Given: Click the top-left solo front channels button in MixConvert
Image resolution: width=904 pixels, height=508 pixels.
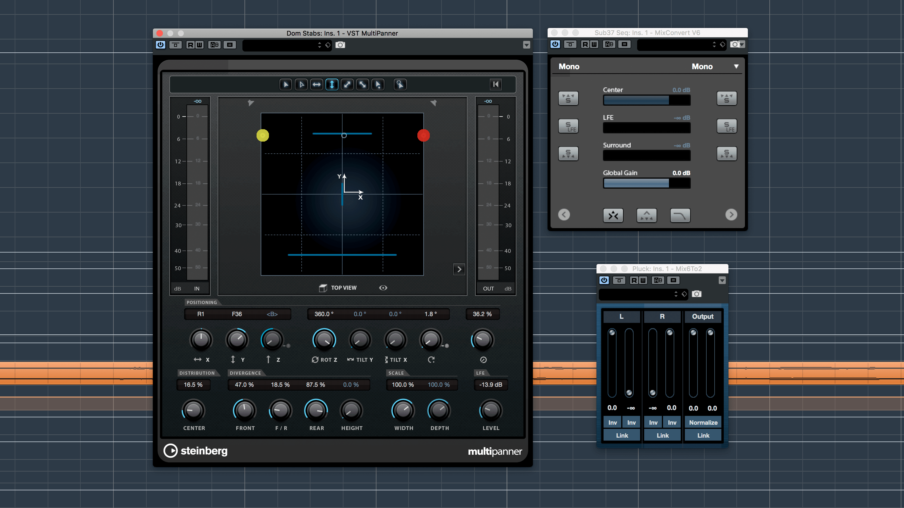Looking at the screenshot, I should [x=568, y=98].
